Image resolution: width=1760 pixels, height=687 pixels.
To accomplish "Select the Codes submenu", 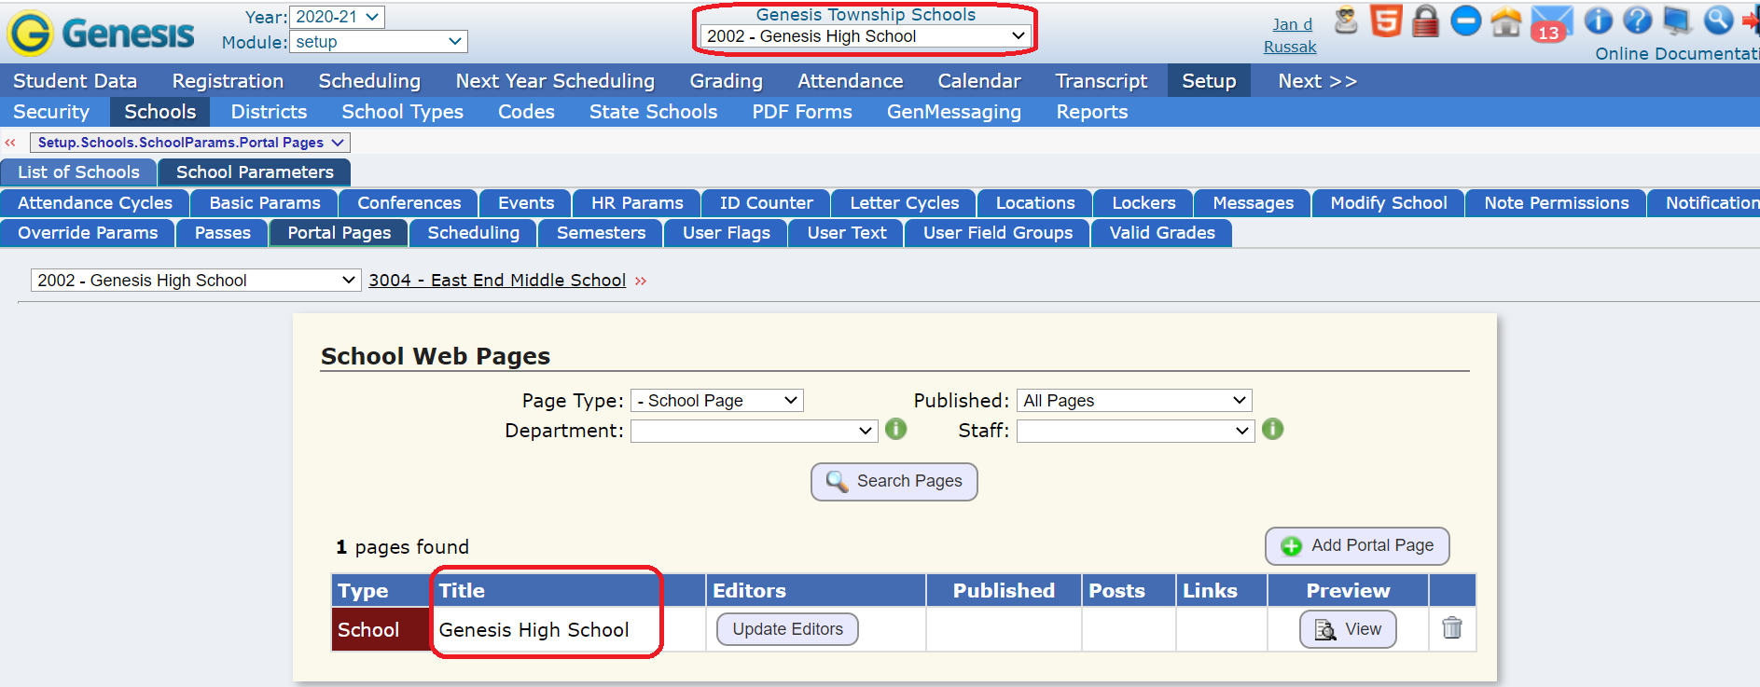I will [526, 112].
